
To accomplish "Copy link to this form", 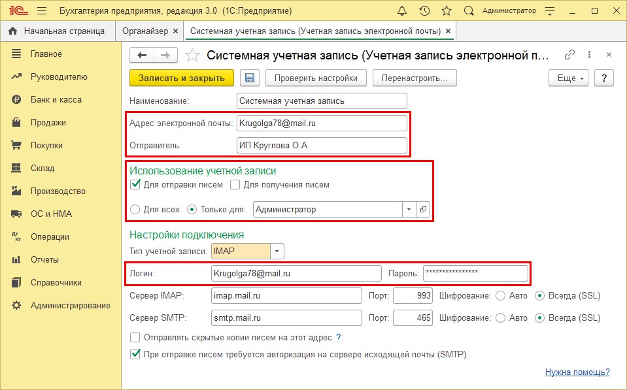I will coord(569,55).
